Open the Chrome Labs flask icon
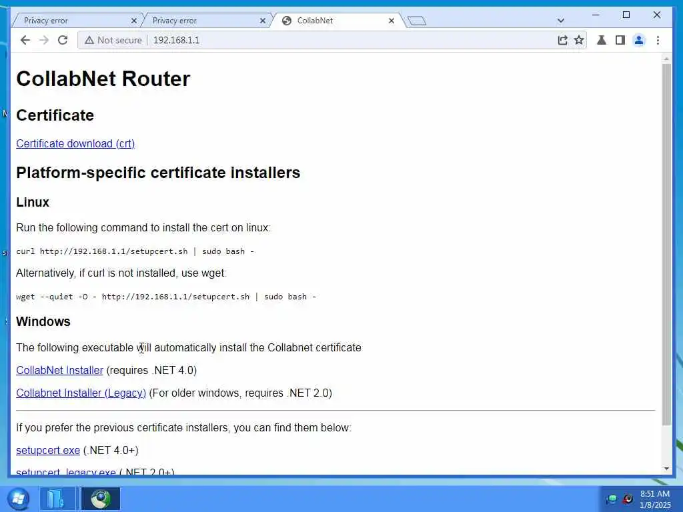This screenshot has width=683, height=512. (602, 40)
